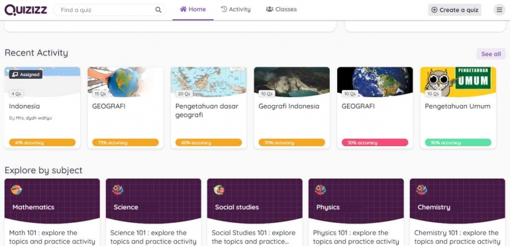Click the Earth from space thumbnail
Viewport: 510px width, 246px height.
point(375,82)
